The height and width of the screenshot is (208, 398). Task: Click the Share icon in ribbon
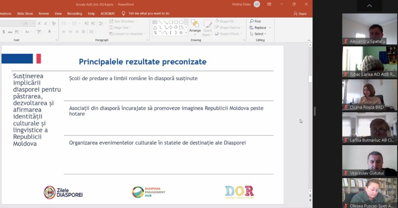click(x=300, y=14)
